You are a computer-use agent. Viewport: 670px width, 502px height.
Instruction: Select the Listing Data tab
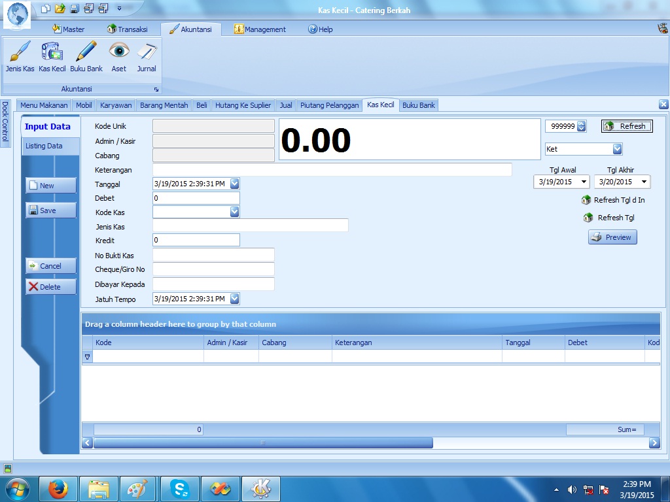44,146
